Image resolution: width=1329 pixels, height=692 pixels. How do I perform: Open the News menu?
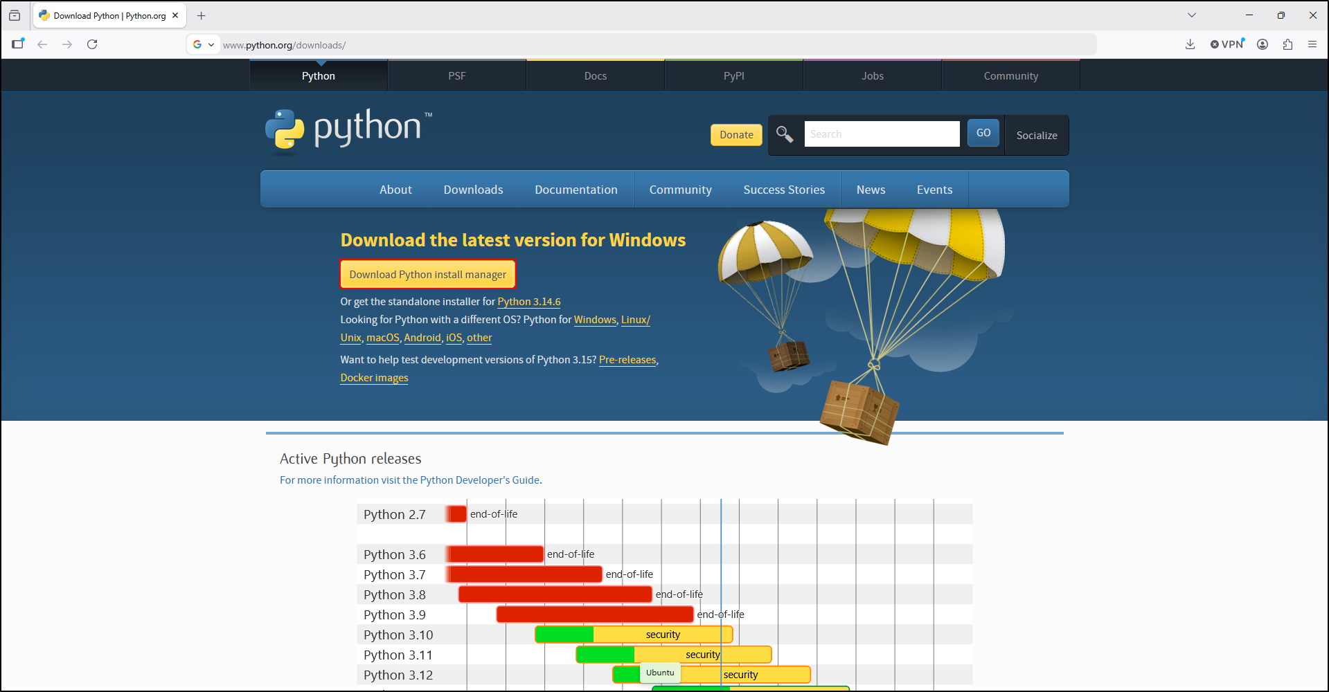(871, 190)
